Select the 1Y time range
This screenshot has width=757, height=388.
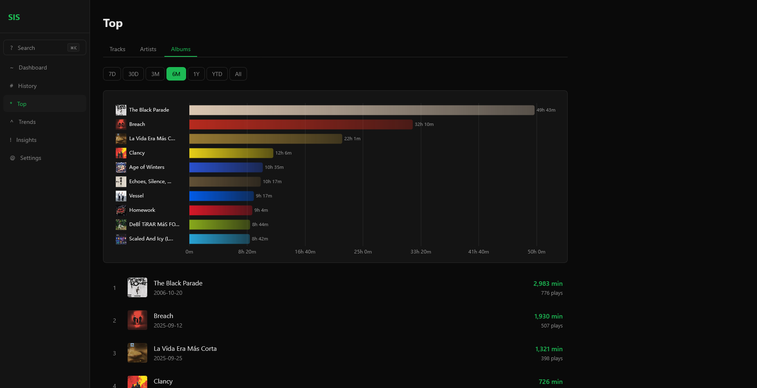click(x=196, y=74)
